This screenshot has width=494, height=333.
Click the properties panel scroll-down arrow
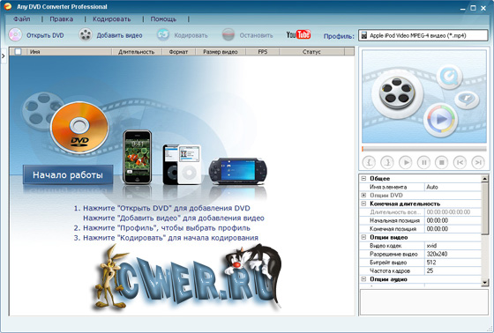(x=485, y=283)
